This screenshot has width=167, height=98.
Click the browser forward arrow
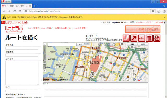pyautogui.click(x=9, y=11)
